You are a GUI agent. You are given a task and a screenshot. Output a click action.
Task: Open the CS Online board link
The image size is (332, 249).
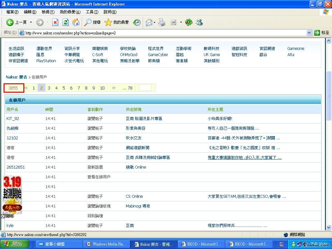click(134, 196)
